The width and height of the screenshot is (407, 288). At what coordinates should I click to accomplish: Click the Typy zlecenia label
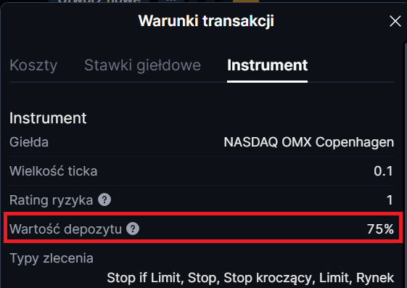point(52,258)
